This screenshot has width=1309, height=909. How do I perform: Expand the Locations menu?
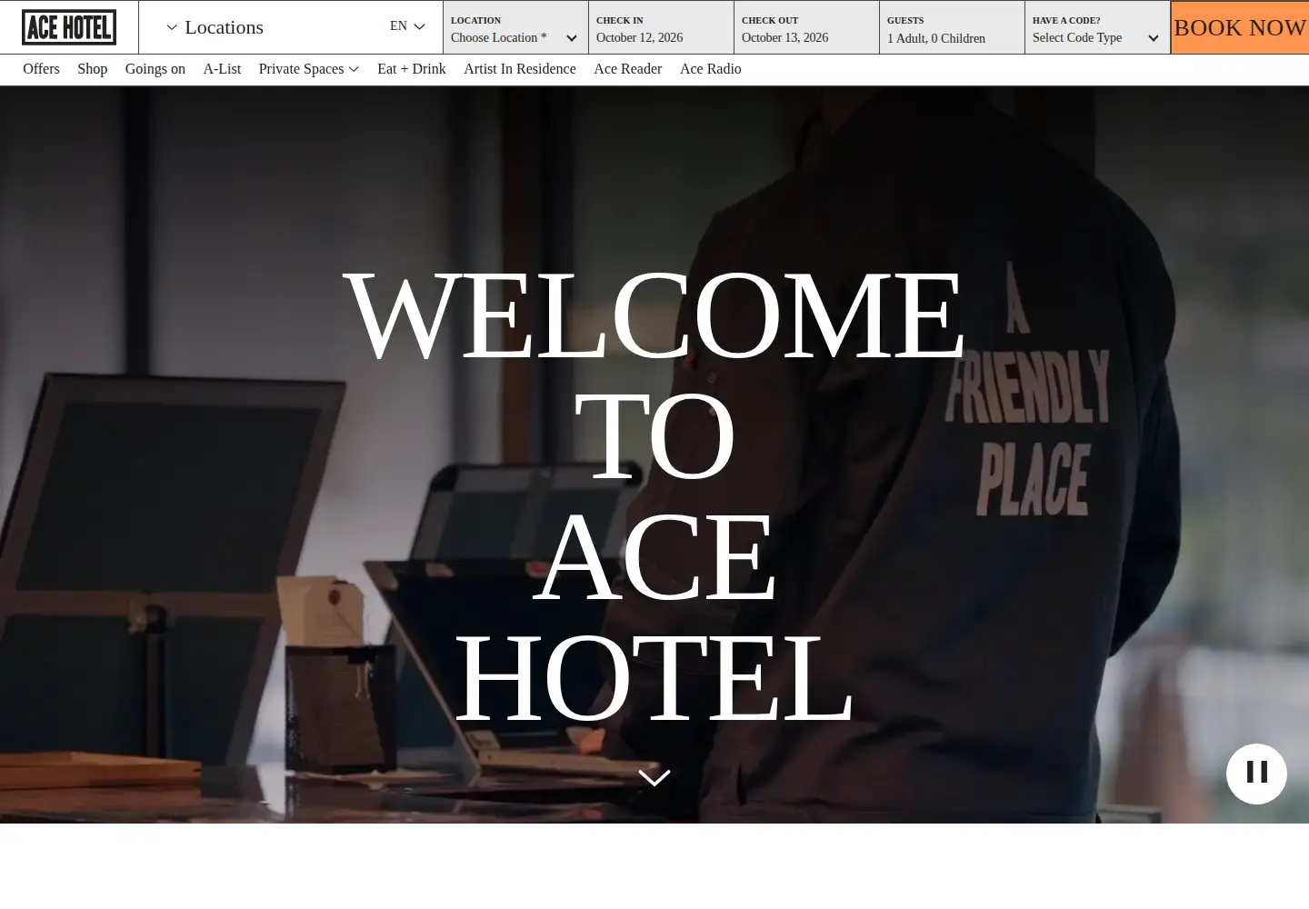pos(215,27)
